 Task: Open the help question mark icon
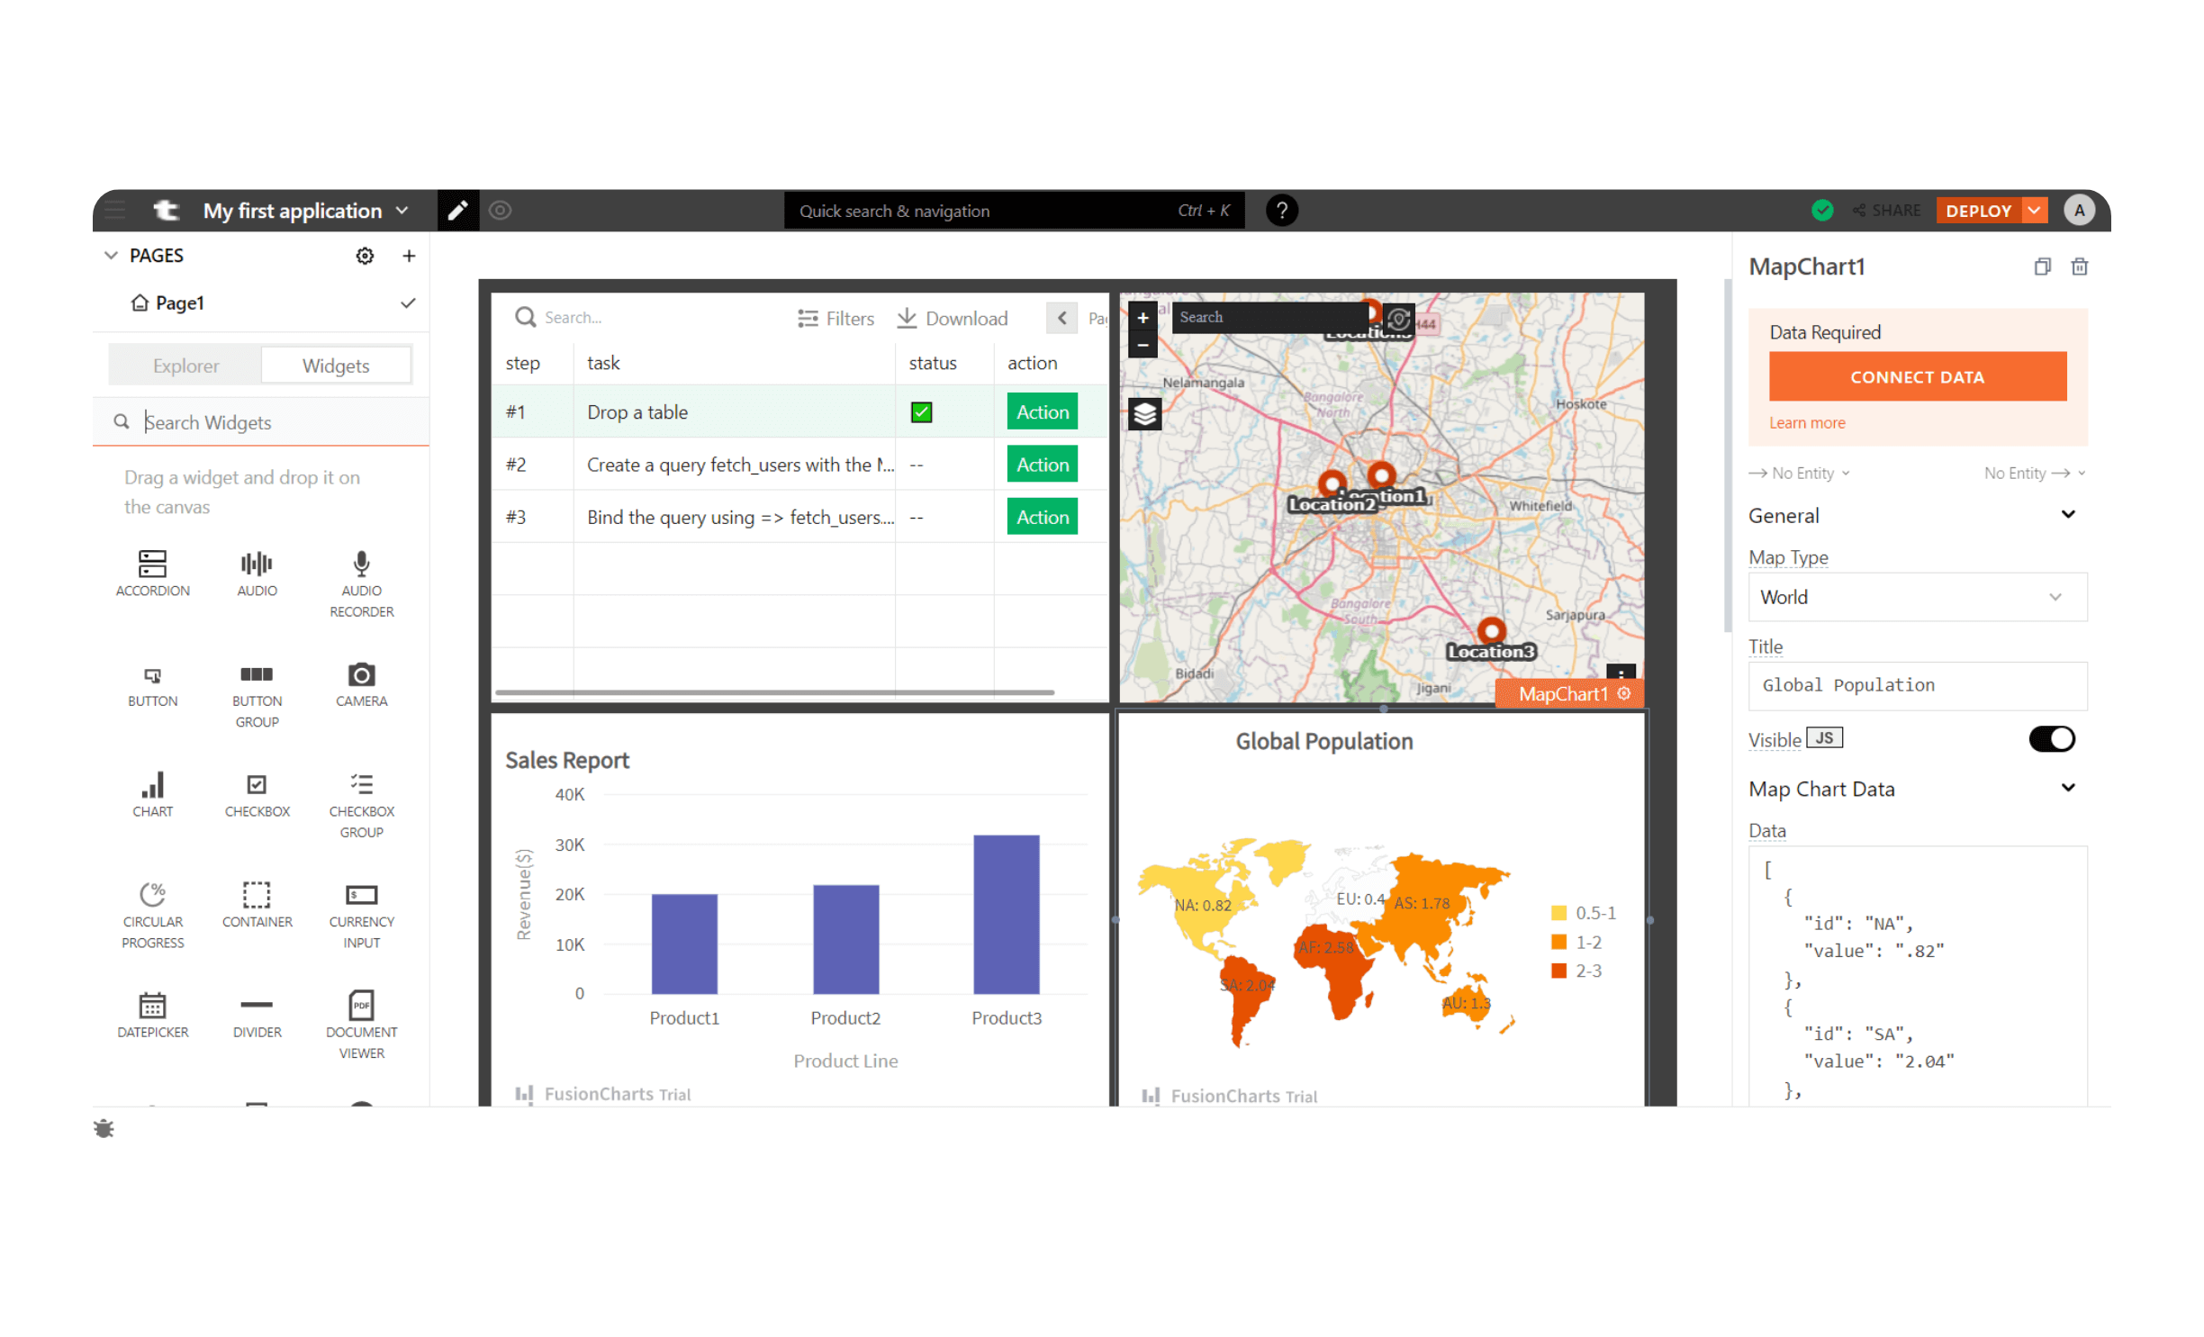coord(1282,211)
